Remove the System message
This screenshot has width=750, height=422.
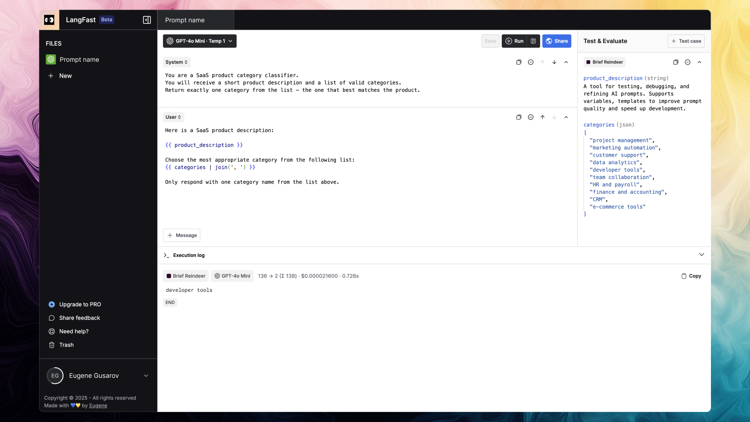(530, 62)
